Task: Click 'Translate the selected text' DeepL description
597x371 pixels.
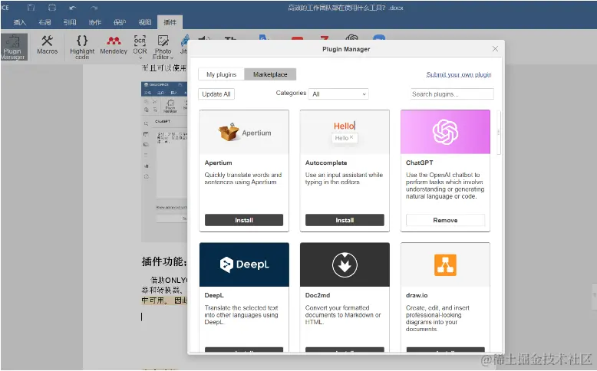Action: pyautogui.click(x=241, y=315)
